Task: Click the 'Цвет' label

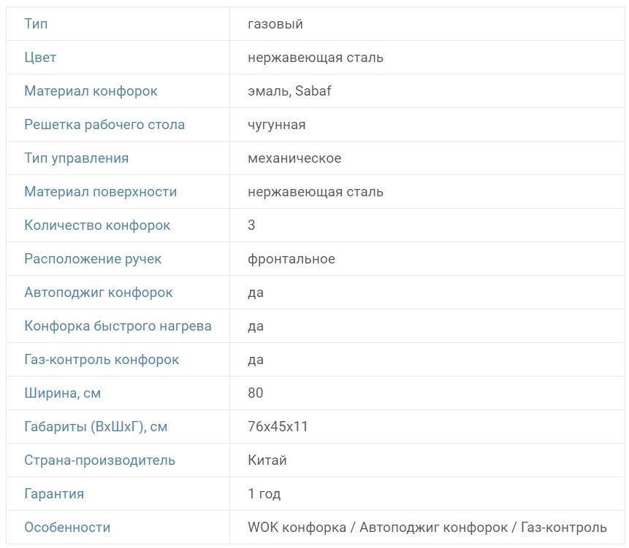Action: [x=40, y=58]
